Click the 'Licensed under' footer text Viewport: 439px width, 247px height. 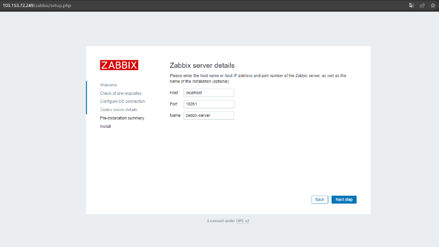click(221, 221)
